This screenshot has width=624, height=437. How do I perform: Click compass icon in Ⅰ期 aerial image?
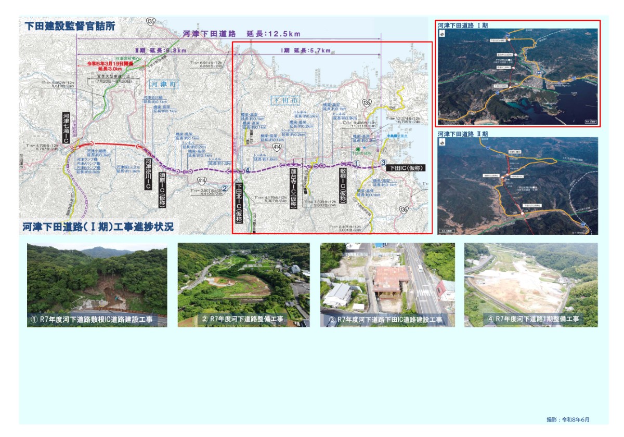pos(443,34)
